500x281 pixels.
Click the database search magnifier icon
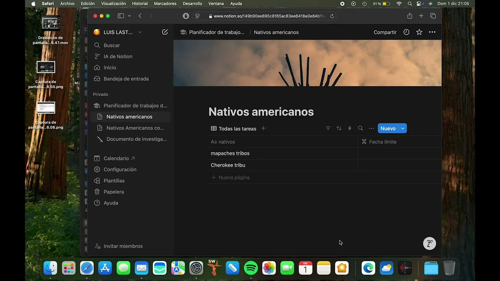tap(361, 128)
